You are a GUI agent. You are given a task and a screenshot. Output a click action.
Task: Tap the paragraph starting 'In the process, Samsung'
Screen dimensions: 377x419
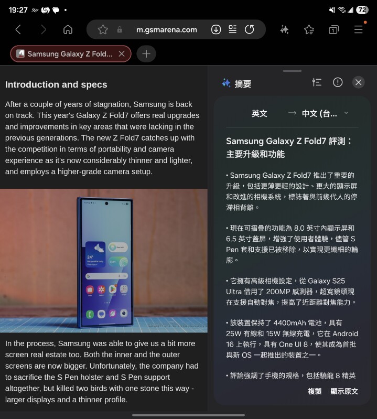(102, 371)
